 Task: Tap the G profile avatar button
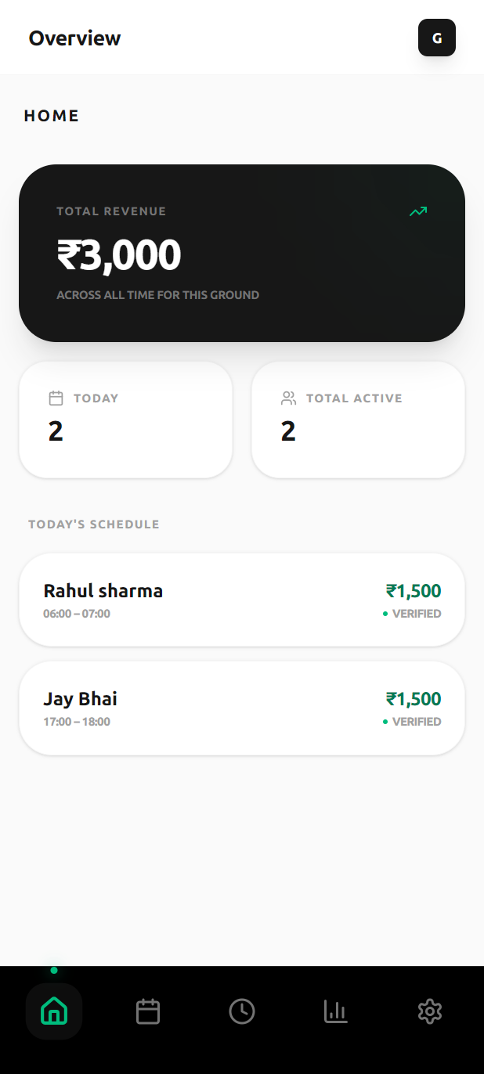click(x=437, y=38)
